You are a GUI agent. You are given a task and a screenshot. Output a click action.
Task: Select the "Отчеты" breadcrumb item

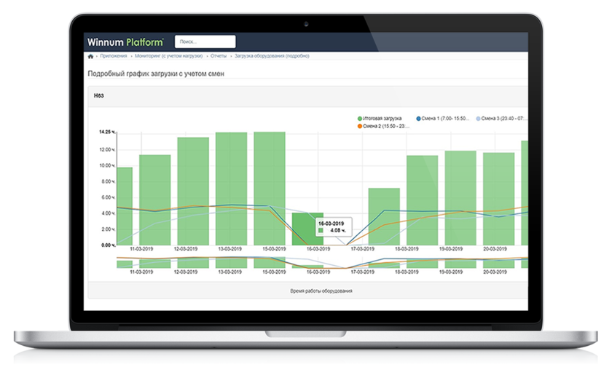pyautogui.click(x=219, y=56)
